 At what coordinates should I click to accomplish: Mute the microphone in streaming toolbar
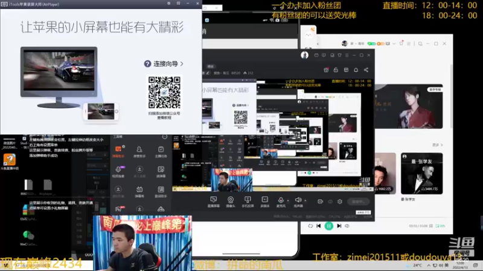coord(281,202)
